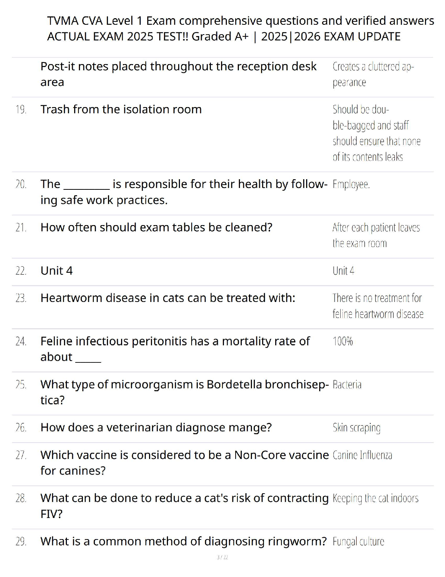Screen dimensions: 445x577
Task: Select the heartworm disease in cats question
Action: [168, 298]
